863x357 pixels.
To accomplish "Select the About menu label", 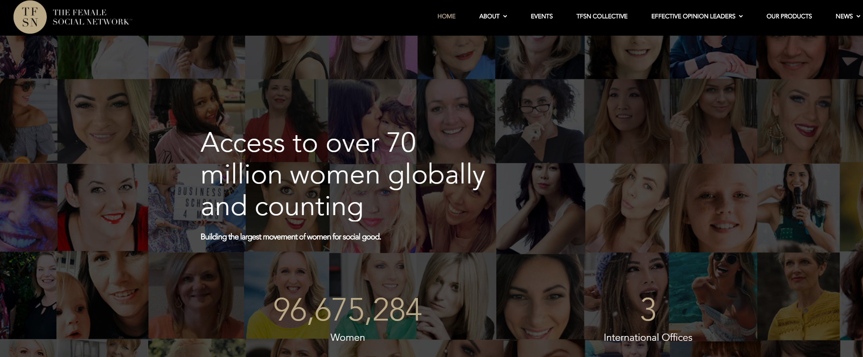I will (x=489, y=16).
